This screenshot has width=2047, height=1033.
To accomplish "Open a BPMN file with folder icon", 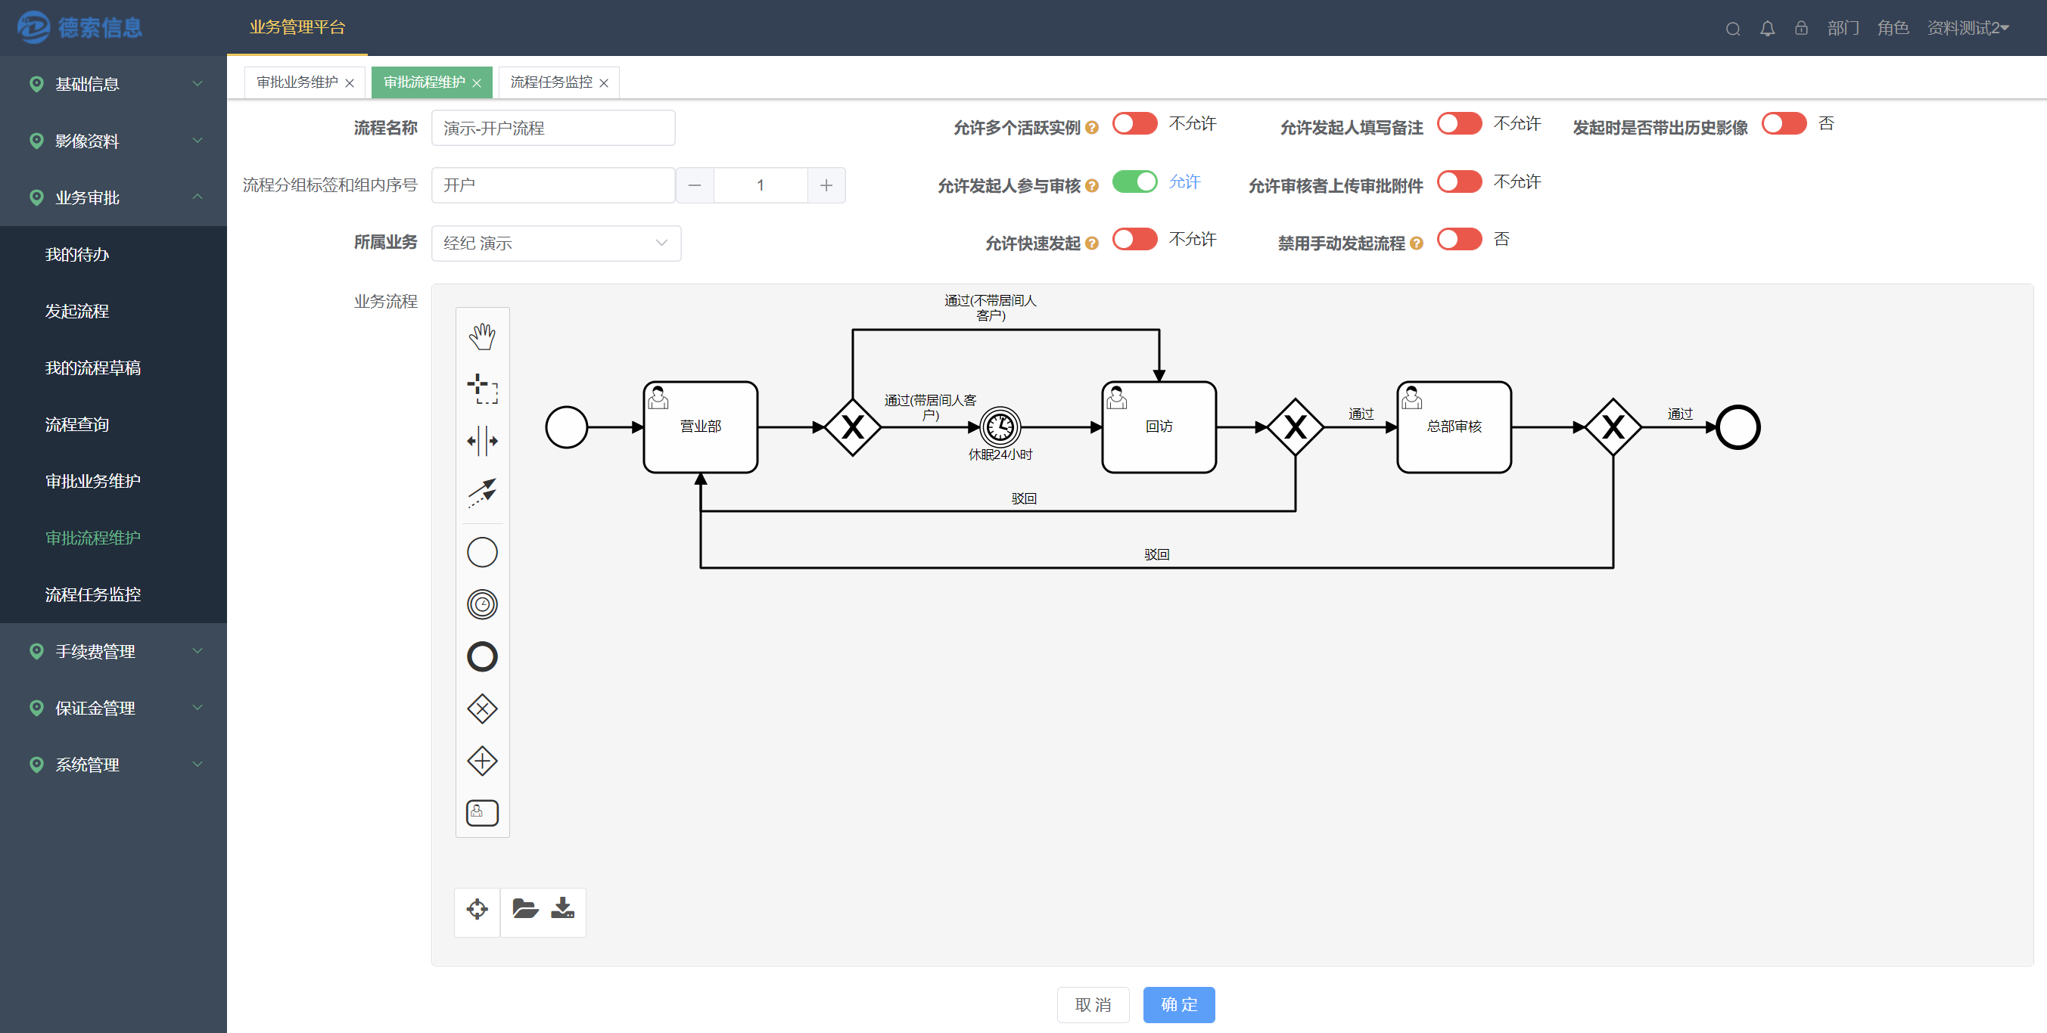I will 525,908.
